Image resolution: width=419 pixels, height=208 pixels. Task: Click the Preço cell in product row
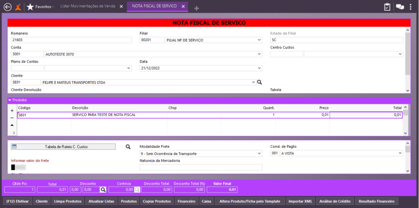302,115
